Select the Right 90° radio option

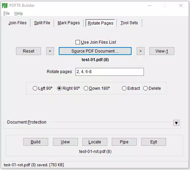pos(68,88)
